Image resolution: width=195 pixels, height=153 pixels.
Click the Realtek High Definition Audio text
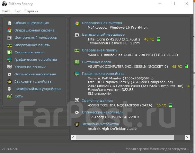click(112, 129)
